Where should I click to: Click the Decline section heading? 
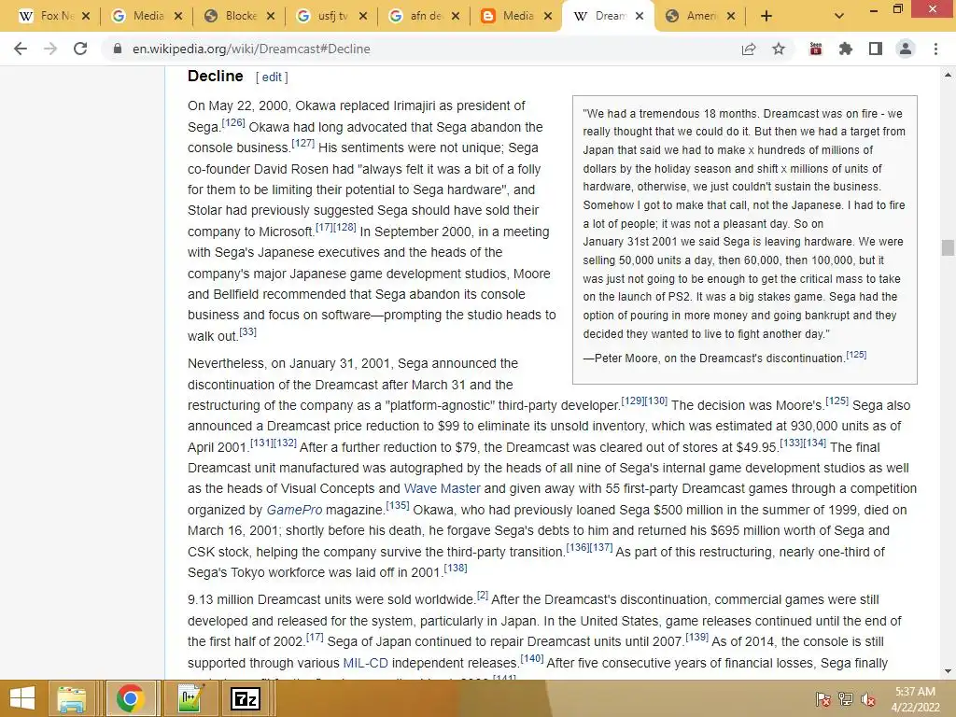tap(216, 77)
